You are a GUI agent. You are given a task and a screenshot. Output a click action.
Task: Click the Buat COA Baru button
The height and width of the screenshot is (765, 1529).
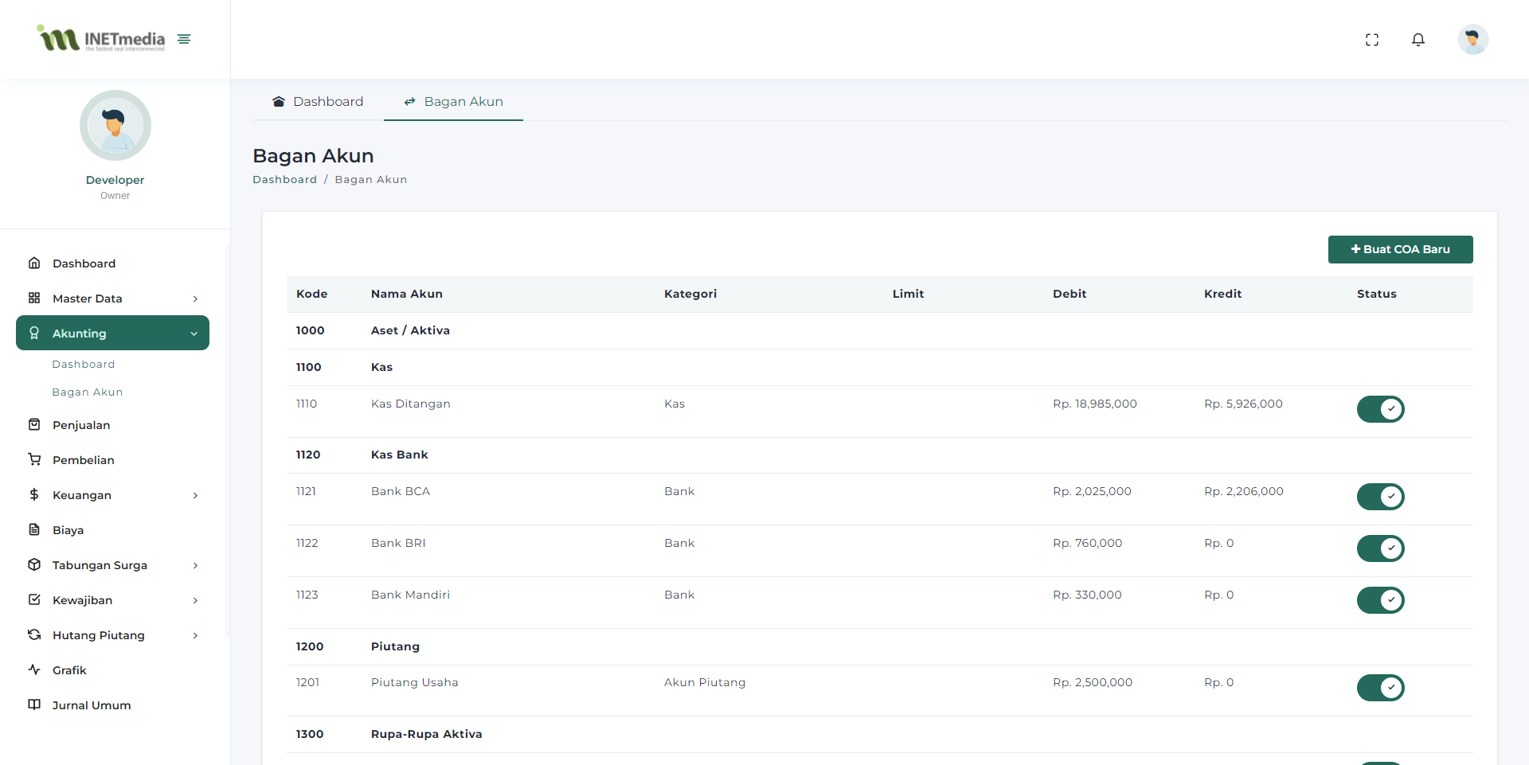click(1400, 249)
